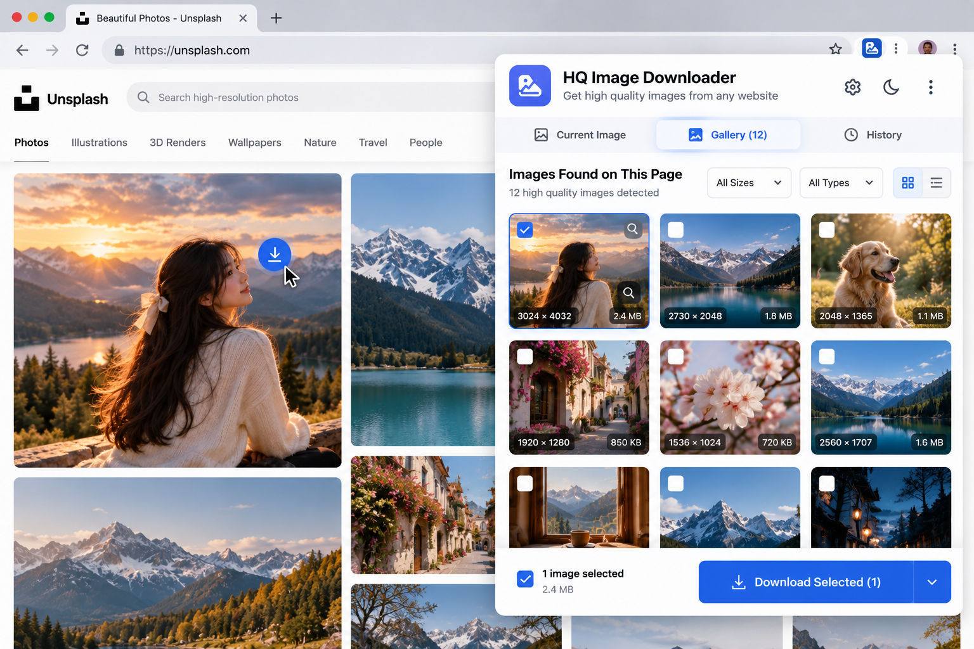The image size is (974, 649).
Task: Open the browser profile avatar
Action: 927,48
